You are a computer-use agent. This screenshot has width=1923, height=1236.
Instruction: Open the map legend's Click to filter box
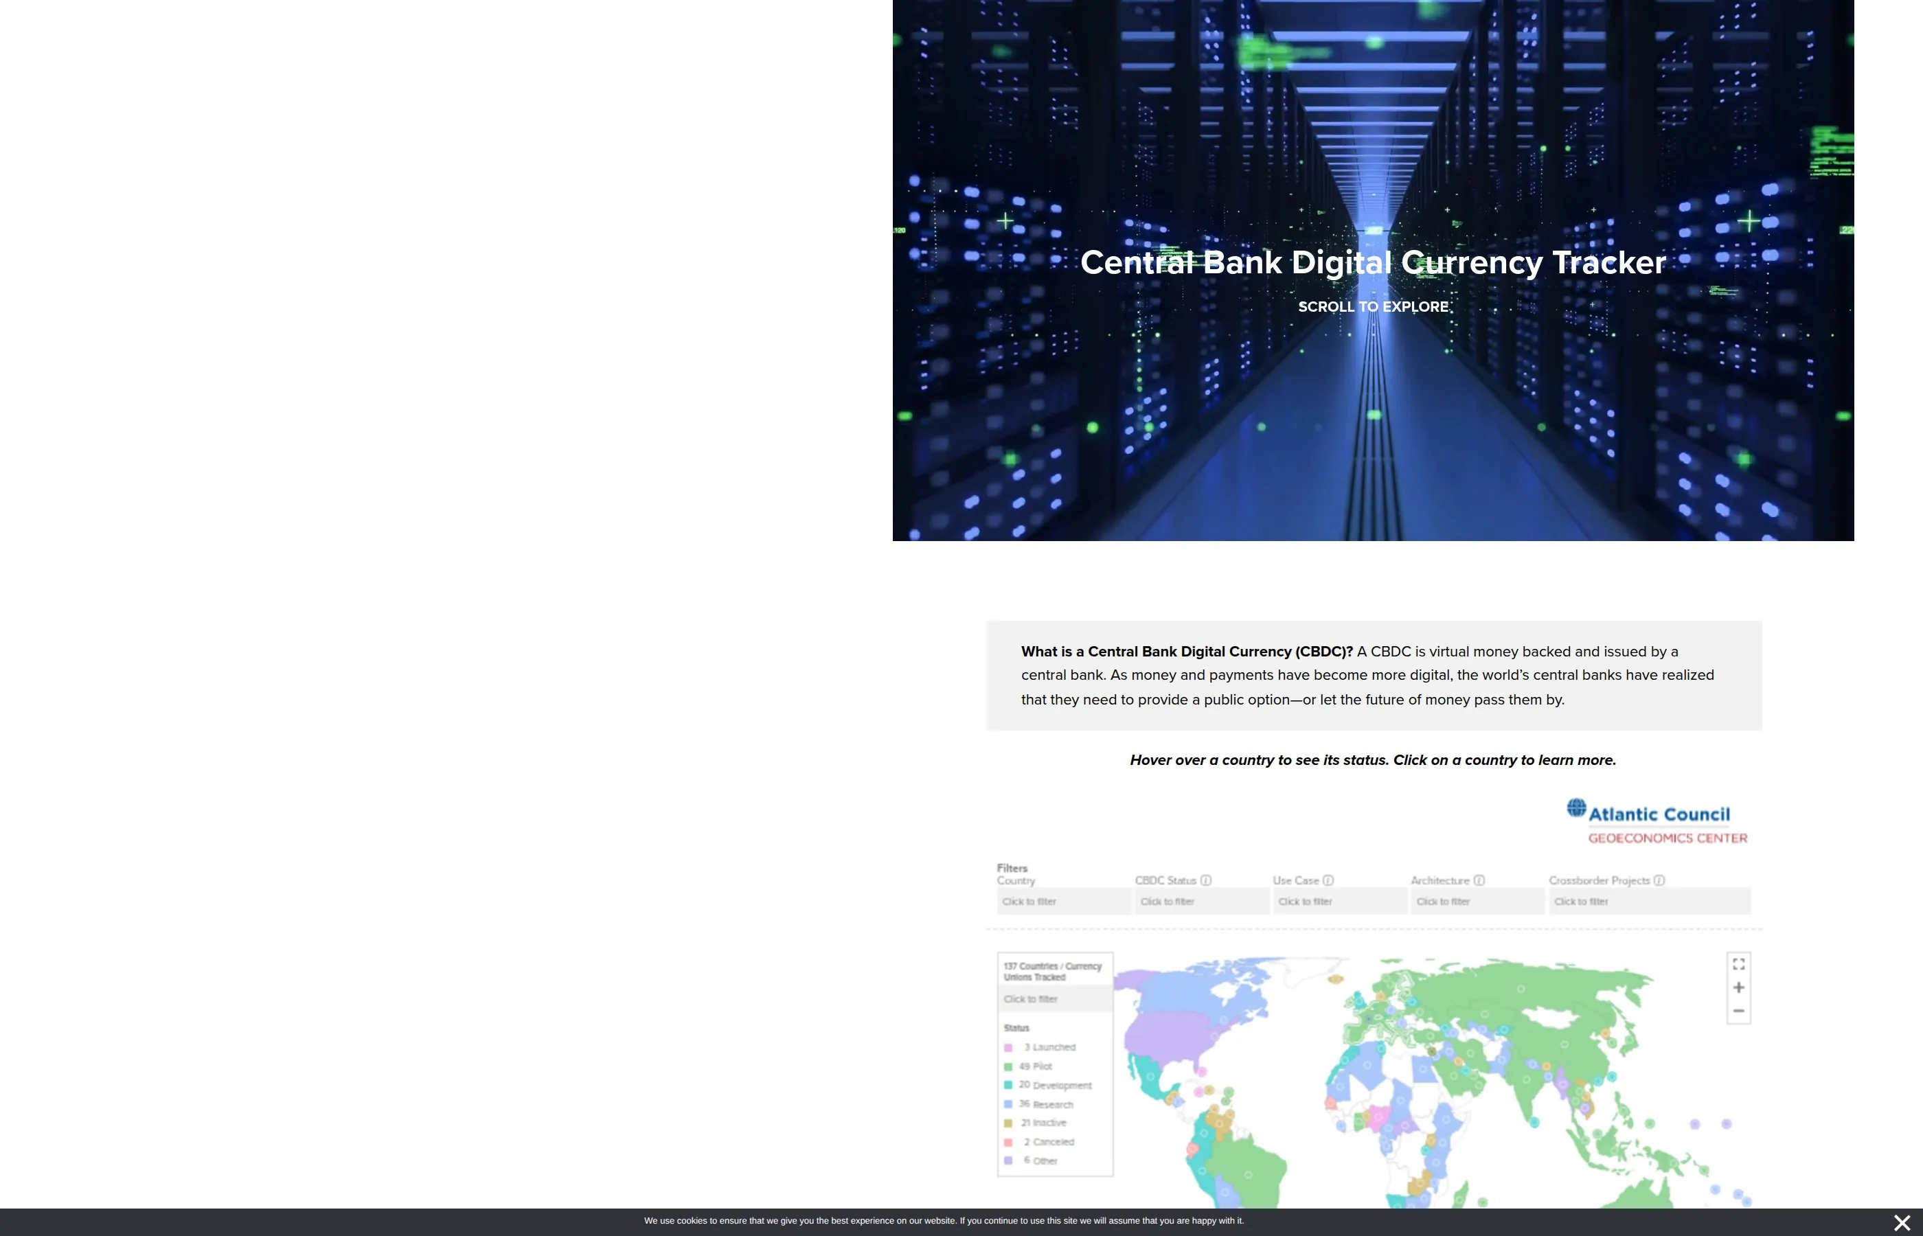tap(1056, 999)
